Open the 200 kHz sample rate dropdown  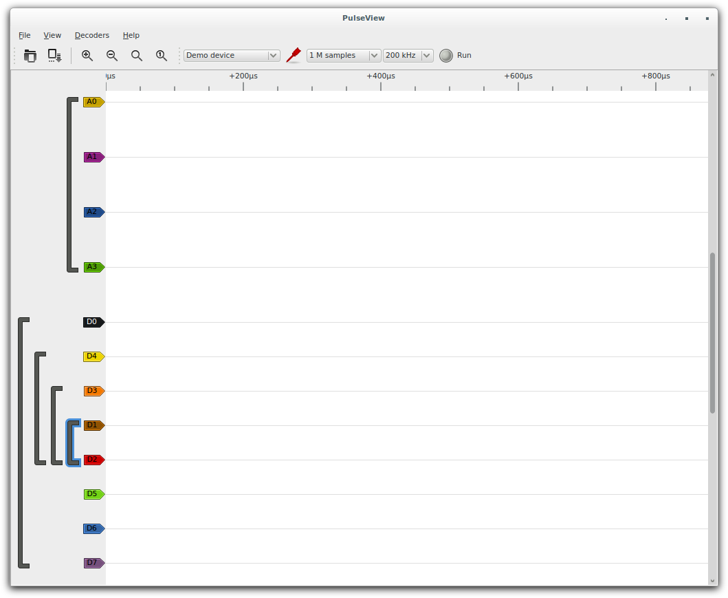tap(408, 56)
